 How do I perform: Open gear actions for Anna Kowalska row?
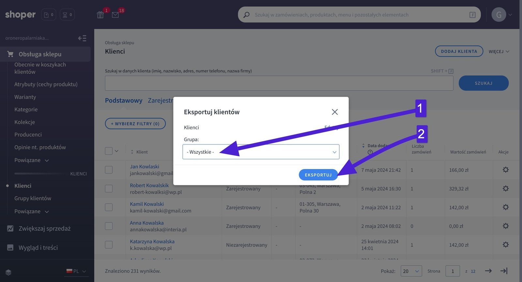505,226
